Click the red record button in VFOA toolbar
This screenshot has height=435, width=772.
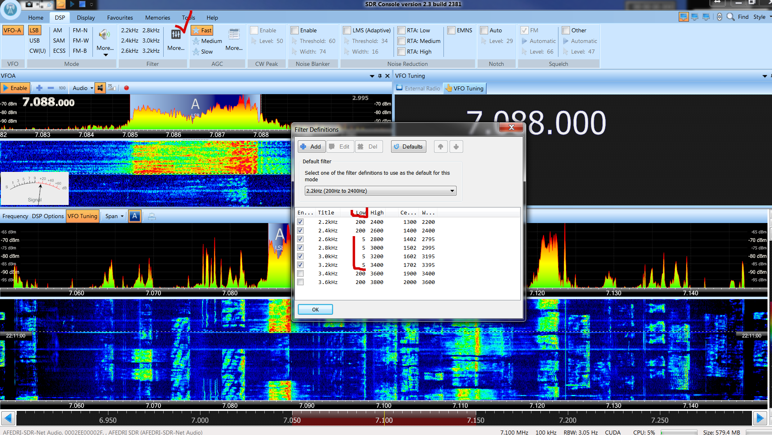click(126, 88)
